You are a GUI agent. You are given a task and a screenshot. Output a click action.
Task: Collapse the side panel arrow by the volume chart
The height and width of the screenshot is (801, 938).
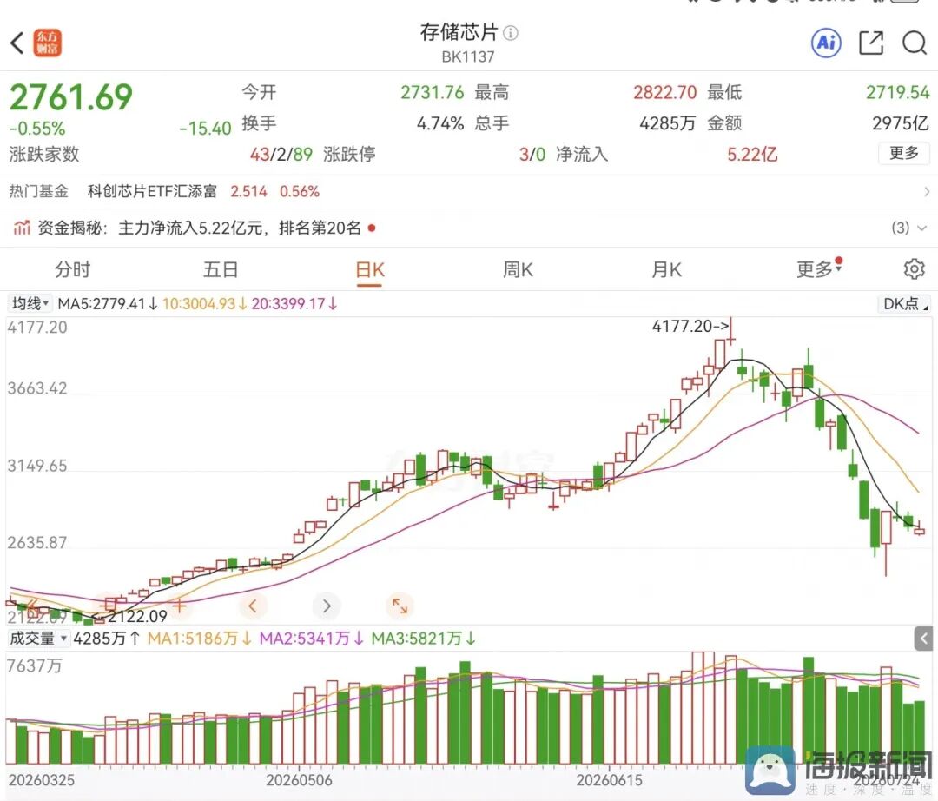(923, 639)
